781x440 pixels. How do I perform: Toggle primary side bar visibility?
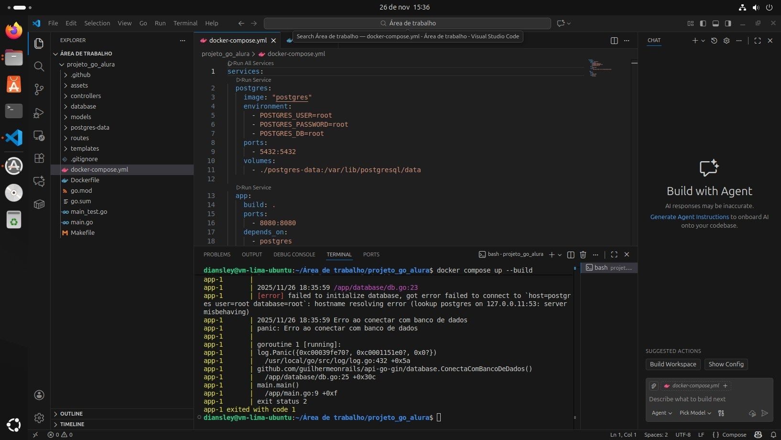coord(703,23)
